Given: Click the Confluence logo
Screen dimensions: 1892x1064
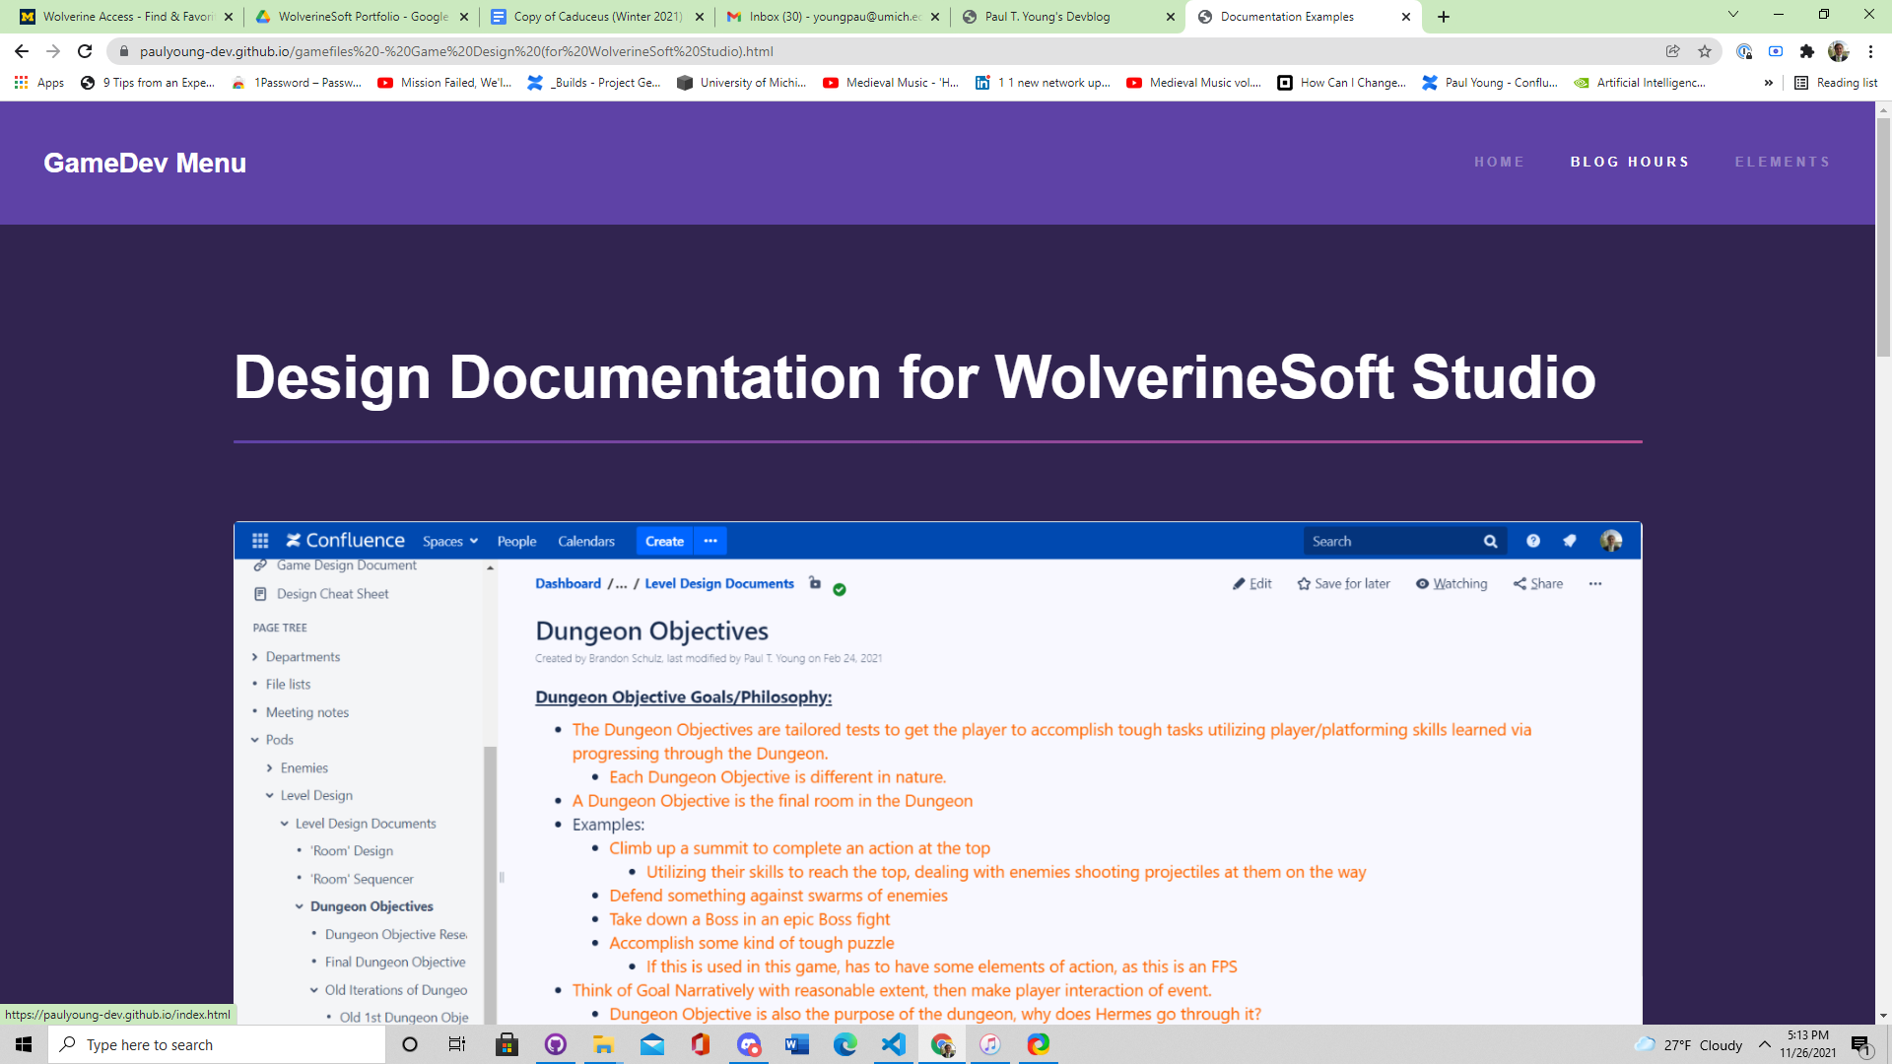Looking at the screenshot, I should coord(345,541).
